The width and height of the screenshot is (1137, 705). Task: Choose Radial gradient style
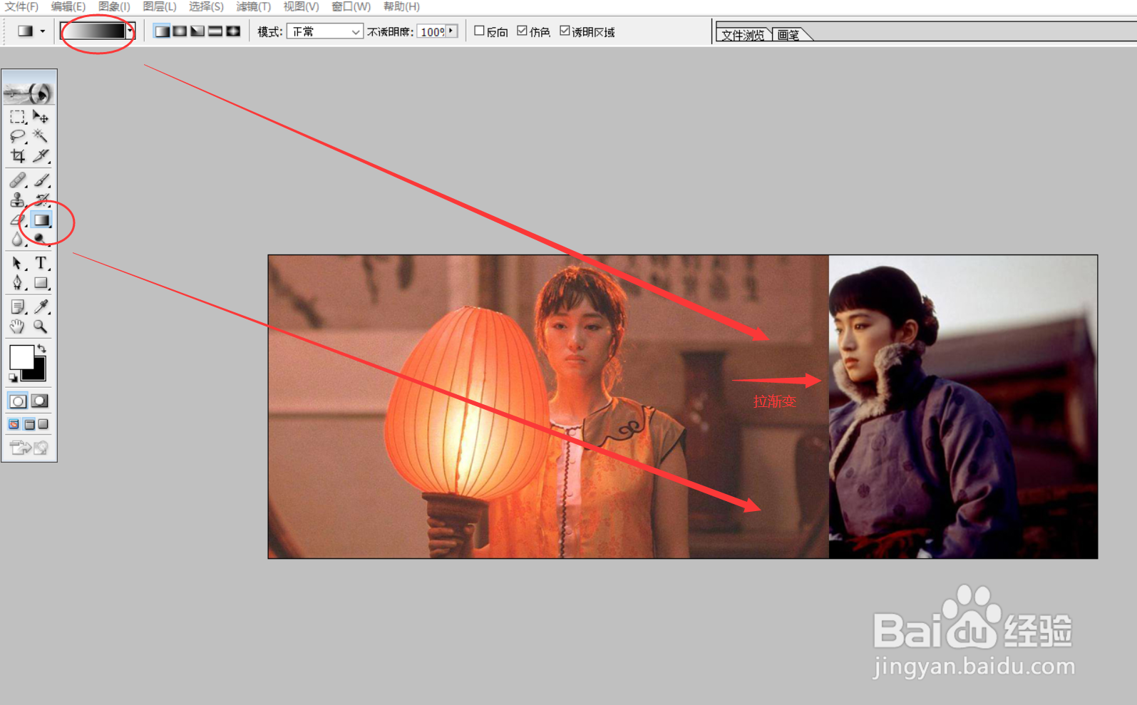[180, 31]
